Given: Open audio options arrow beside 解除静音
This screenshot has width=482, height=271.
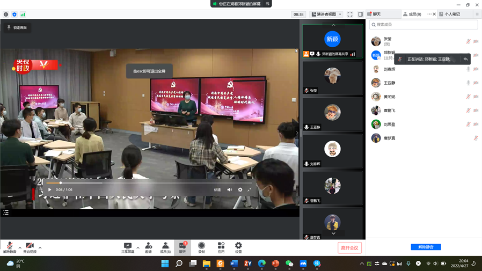Looking at the screenshot, I should click(x=20, y=247).
